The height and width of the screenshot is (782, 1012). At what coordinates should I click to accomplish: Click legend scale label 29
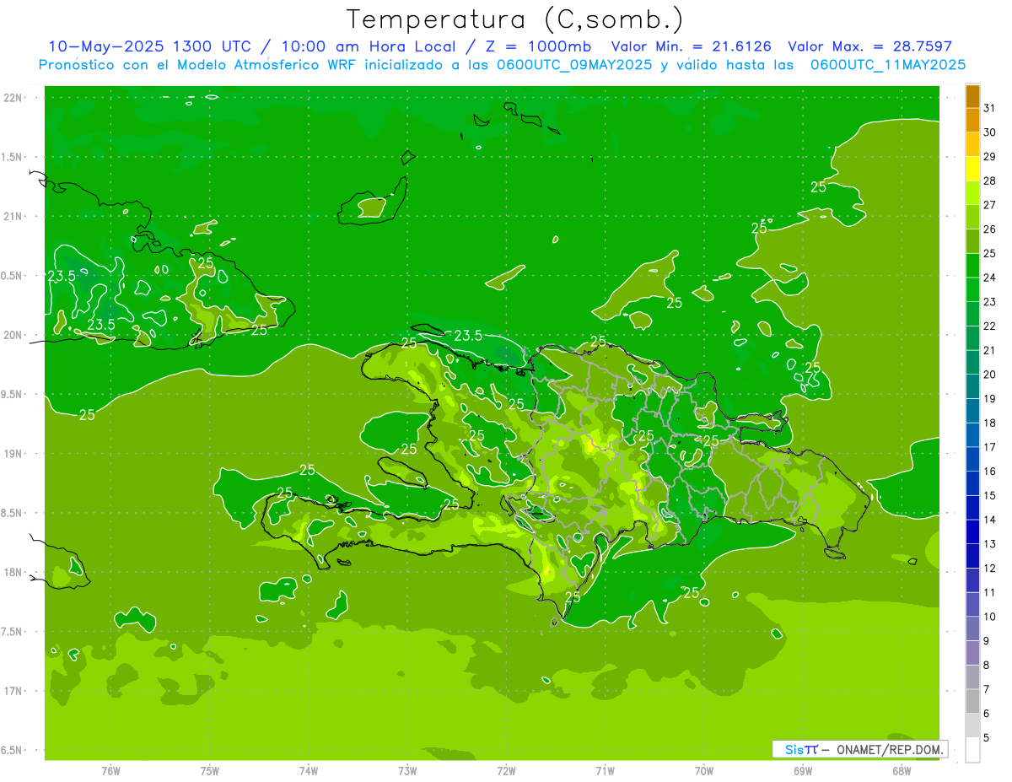[989, 157]
